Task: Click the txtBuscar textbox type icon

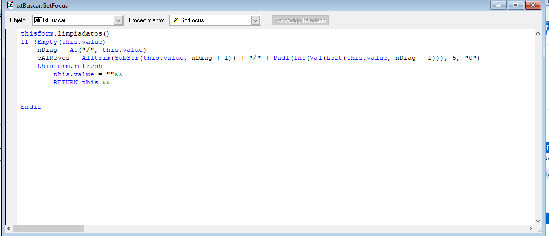Action: click(x=38, y=20)
